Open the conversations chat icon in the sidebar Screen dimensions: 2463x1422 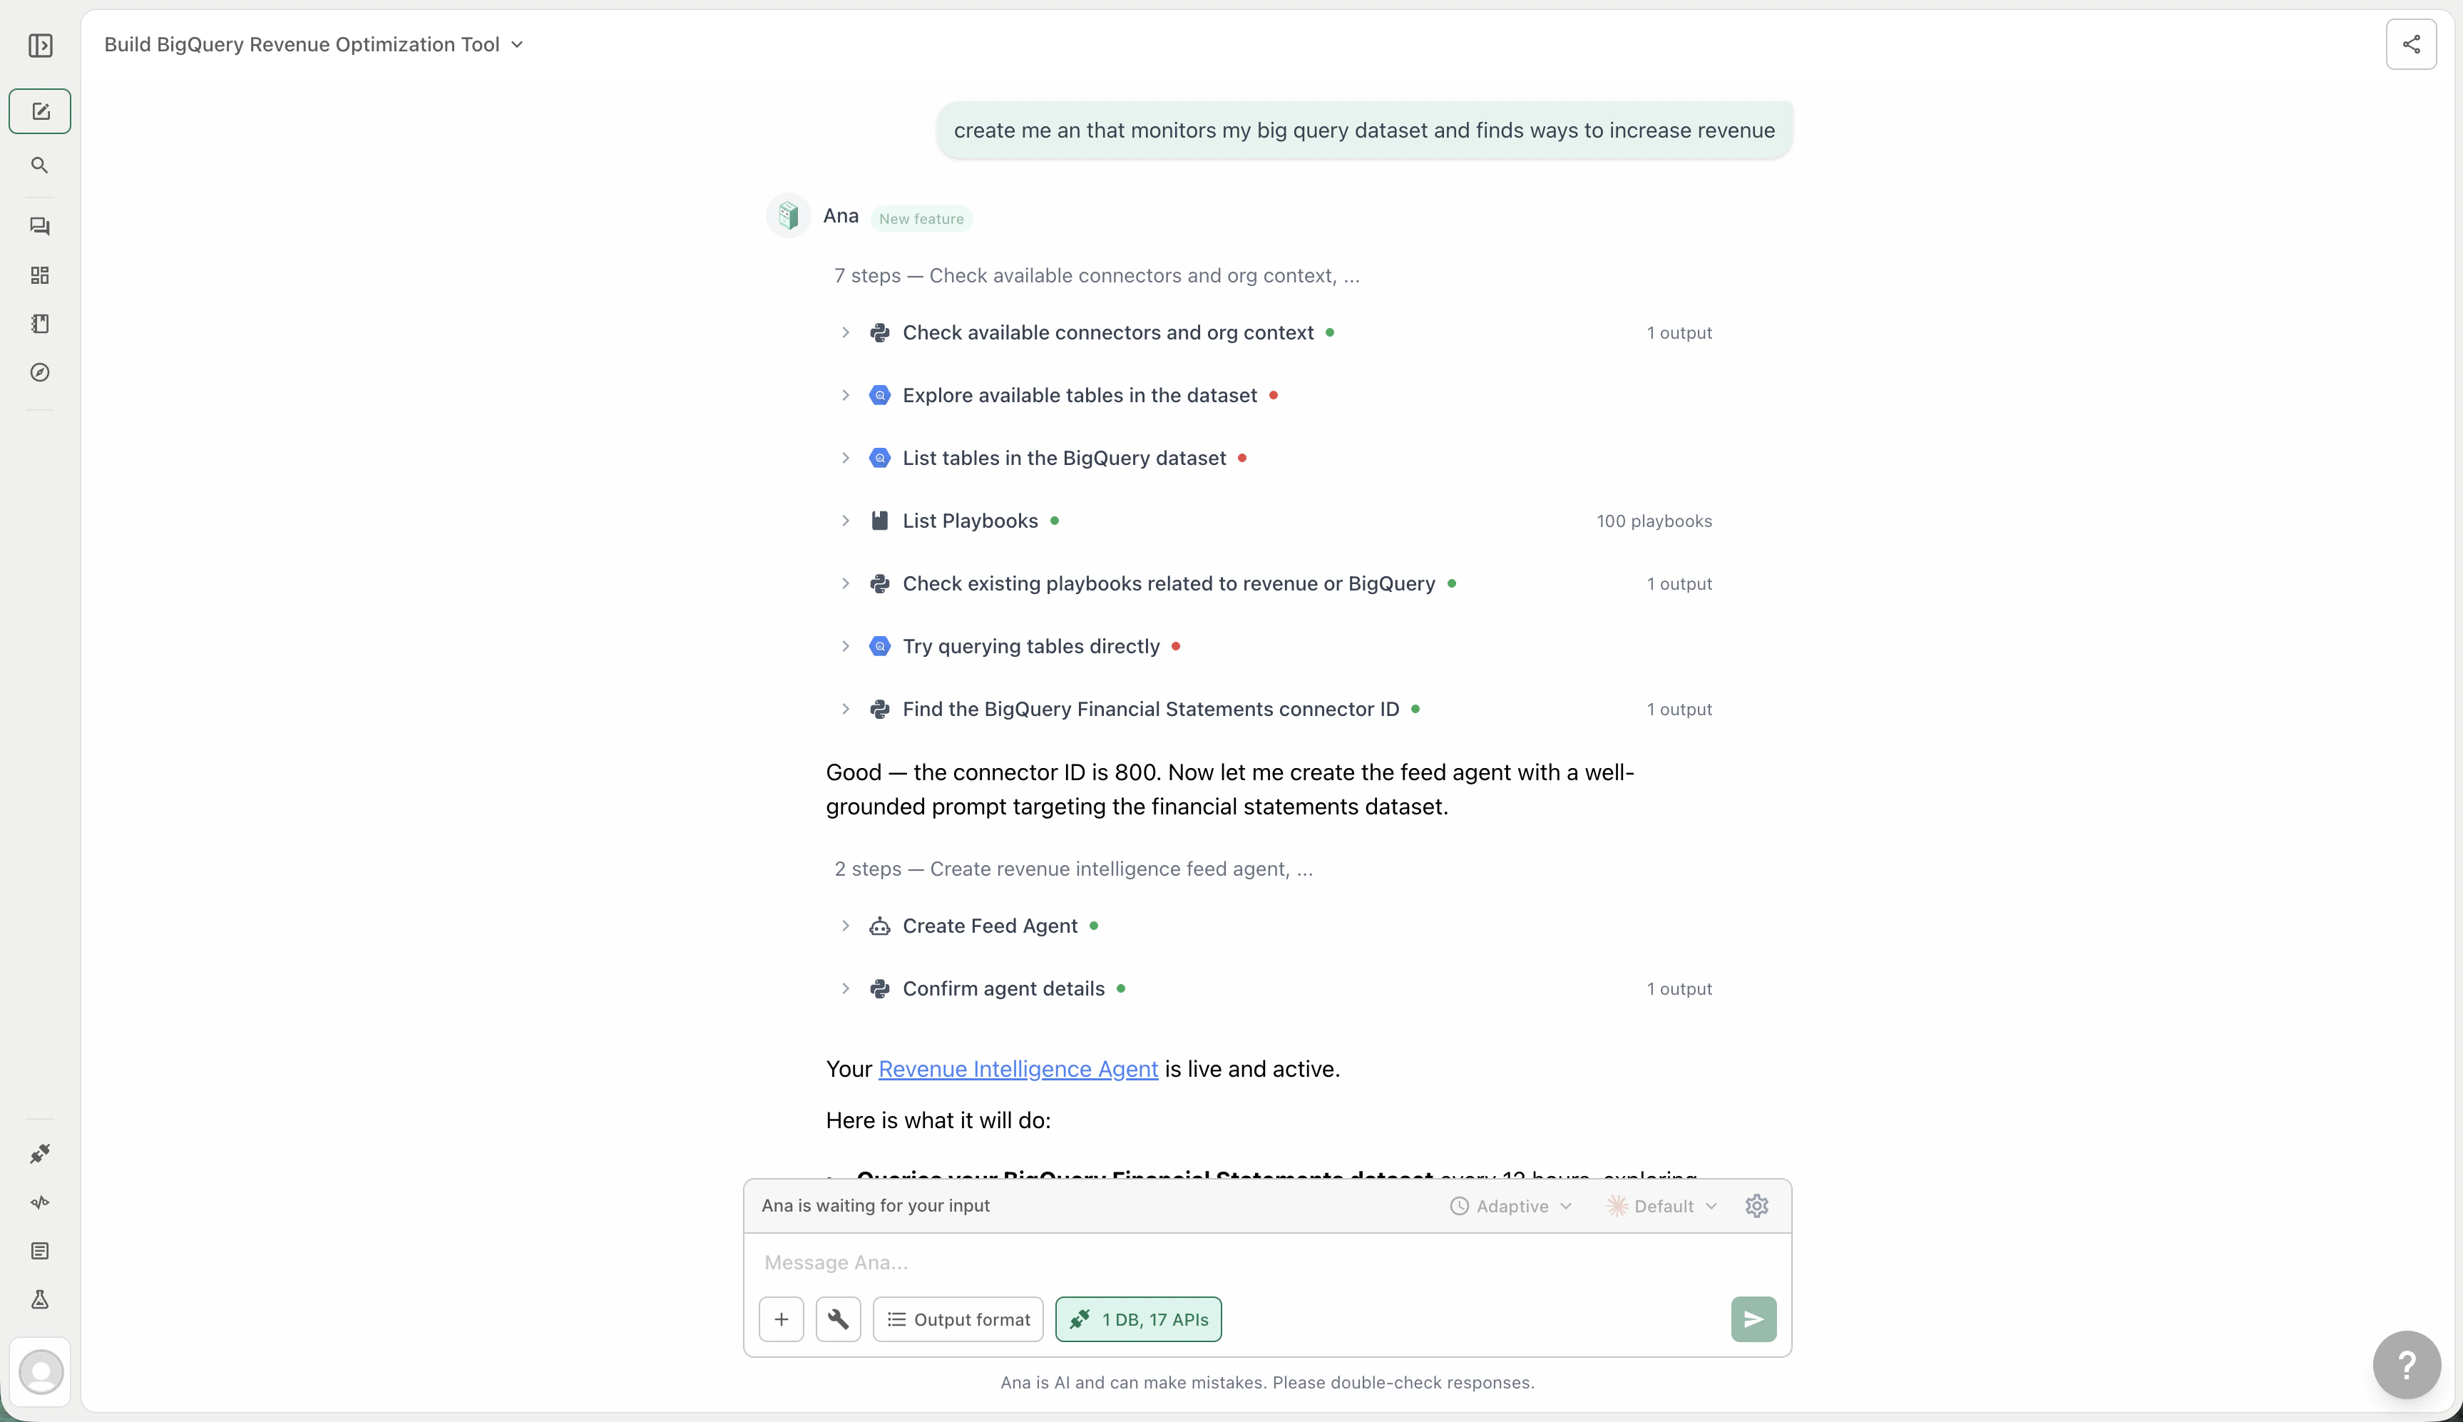coord(39,225)
